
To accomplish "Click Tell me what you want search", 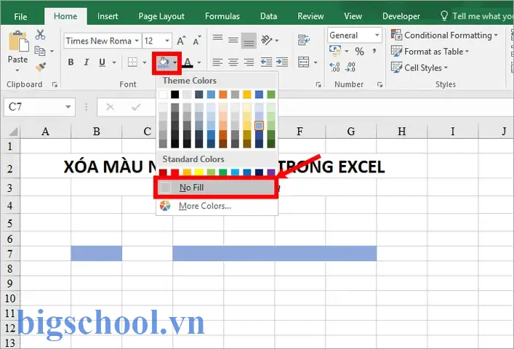I will click(477, 16).
